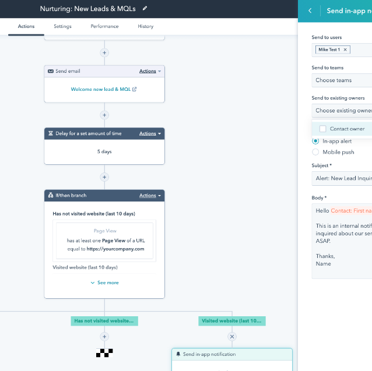This screenshot has width=372, height=371.
Task: Switch to the Performance tab
Action: click(104, 26)
